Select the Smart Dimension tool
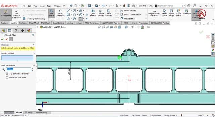 [x=60, y=13]
